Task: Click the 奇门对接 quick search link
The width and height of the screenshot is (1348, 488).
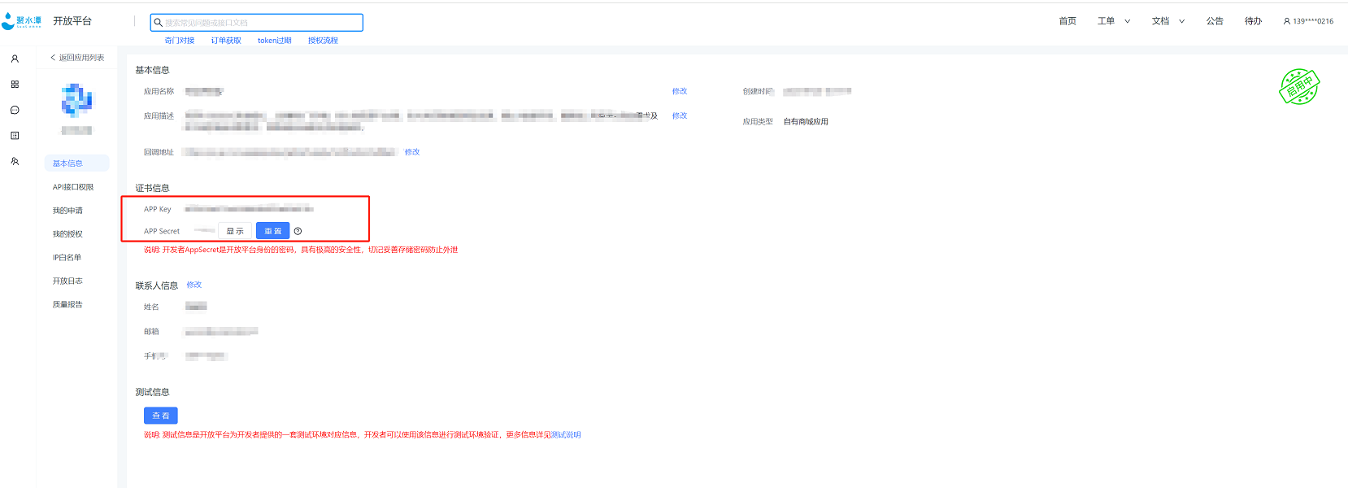Action: (x=180, y=41)
